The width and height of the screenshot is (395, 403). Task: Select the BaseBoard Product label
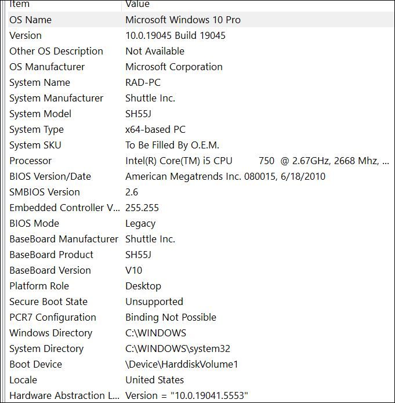[x=51, y=255]
